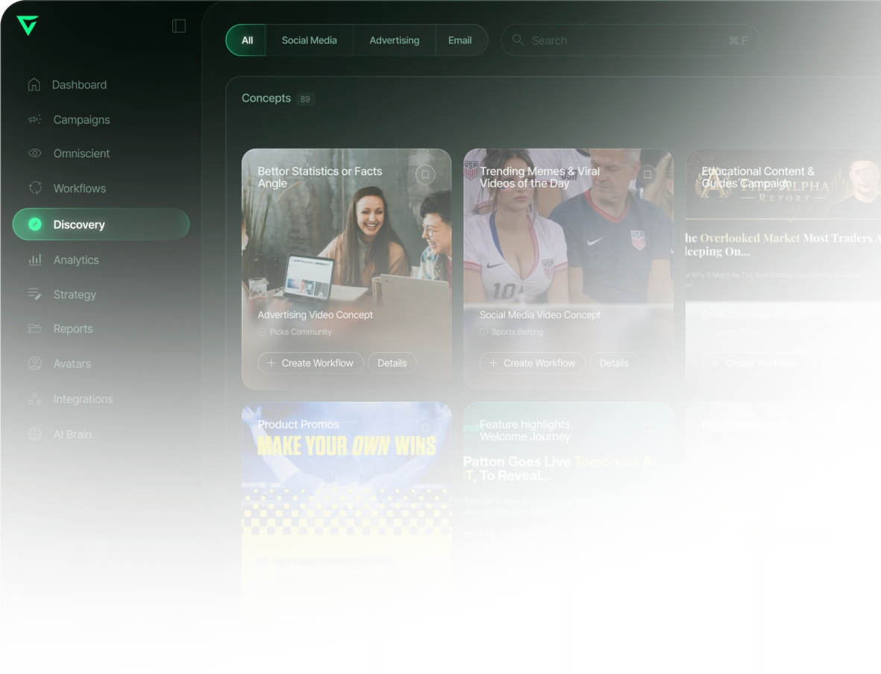Open Avatars via the person icon
The image size is (881, 674).
[x=35, y=363]
